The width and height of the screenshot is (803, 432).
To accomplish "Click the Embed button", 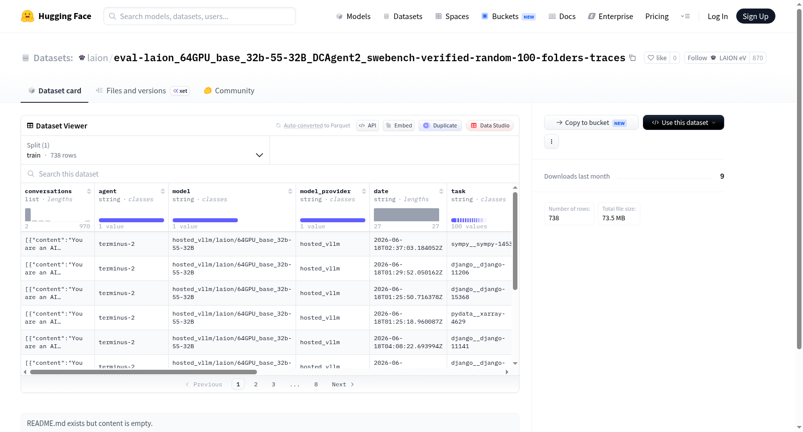I will point(398,125).
